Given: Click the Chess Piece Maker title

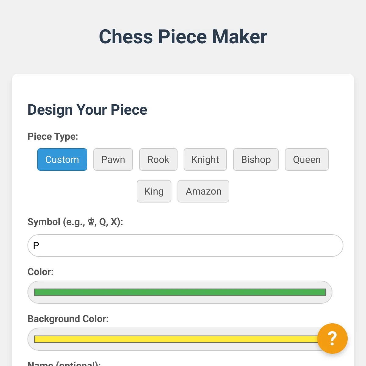Looking at the screenshot, I should click(183, 37).
